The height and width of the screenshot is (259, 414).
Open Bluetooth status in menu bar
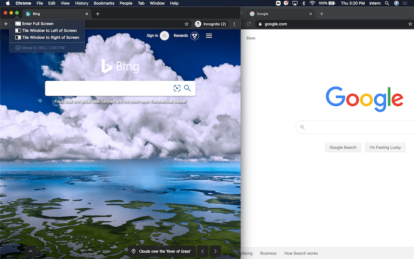[303, 3]
